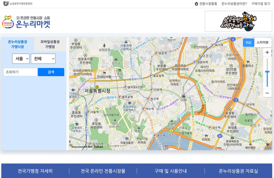This screenshot has width=274, height=178.
Task: Click the 약수역 station icon
Action: pos(144,109)
